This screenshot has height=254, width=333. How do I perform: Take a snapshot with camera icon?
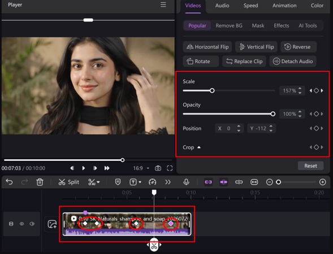pos(158,168)
